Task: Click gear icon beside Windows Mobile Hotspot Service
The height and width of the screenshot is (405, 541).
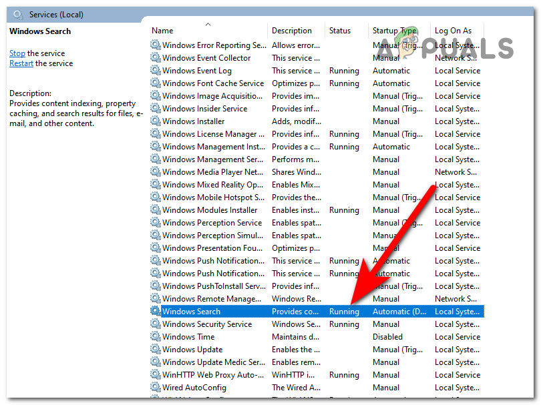Action: [156, 197]
